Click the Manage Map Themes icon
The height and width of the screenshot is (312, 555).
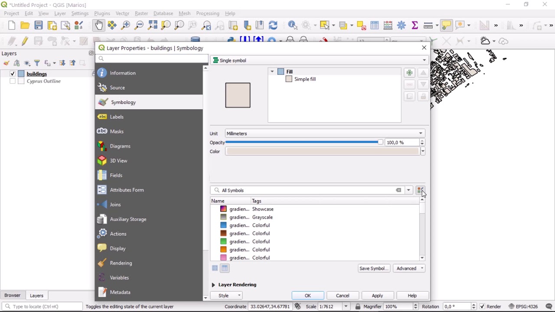pyautogui.click(x=27, y=63)
